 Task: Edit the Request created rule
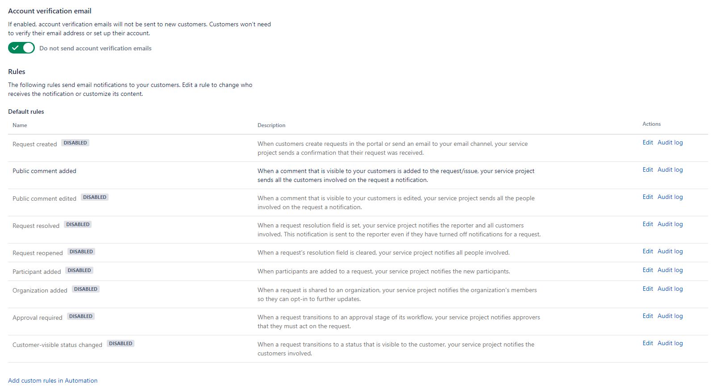click(x=648, y=142)
